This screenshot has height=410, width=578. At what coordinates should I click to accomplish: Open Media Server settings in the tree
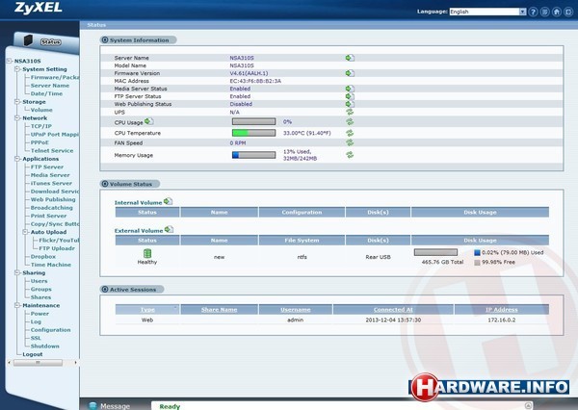50,175
